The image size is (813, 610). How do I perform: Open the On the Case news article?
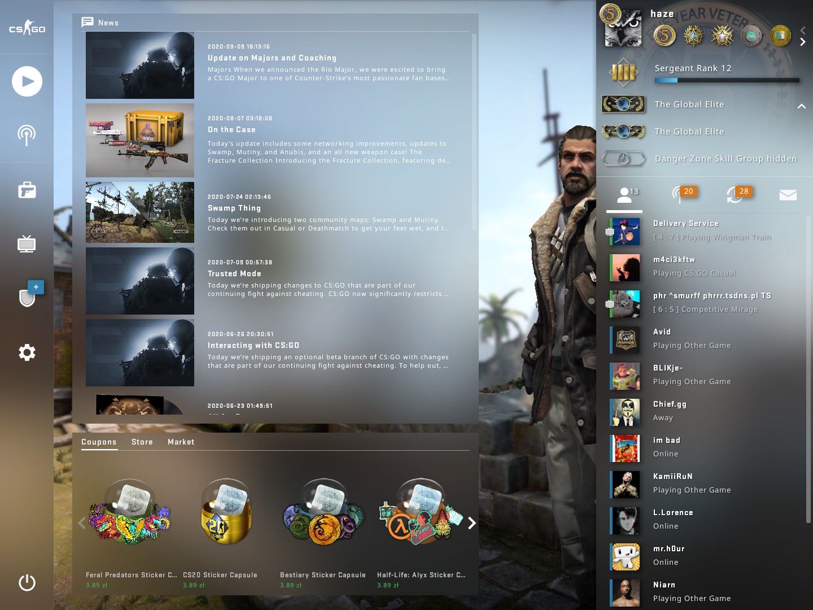click(277, 140)
